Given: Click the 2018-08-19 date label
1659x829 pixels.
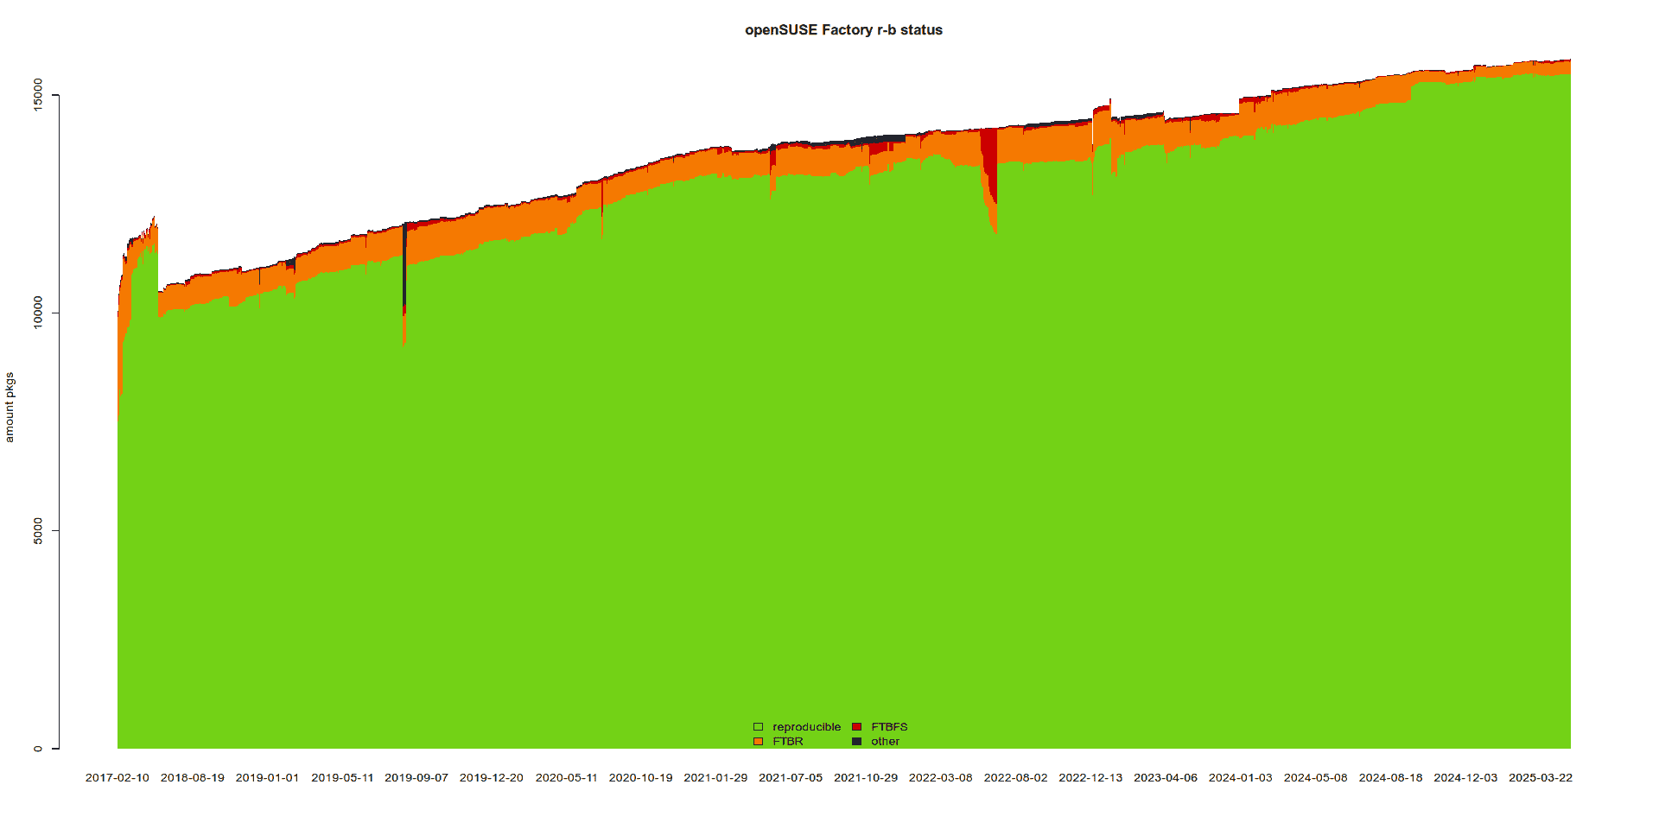Looking at the screenshot, I should pyautogui.click(x=192, y=778).
